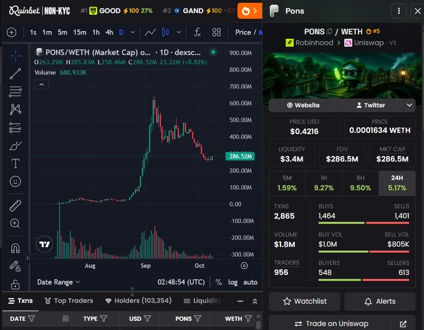424x330 pixels.
Task: Open the Pons Twitter link
Action: 371,105
